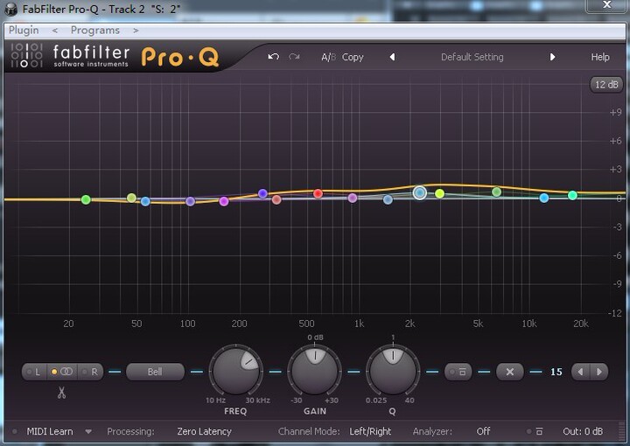630x446 pixels.
Task: Select the violet band dot near 100 Hz
Action: (191, 201)
